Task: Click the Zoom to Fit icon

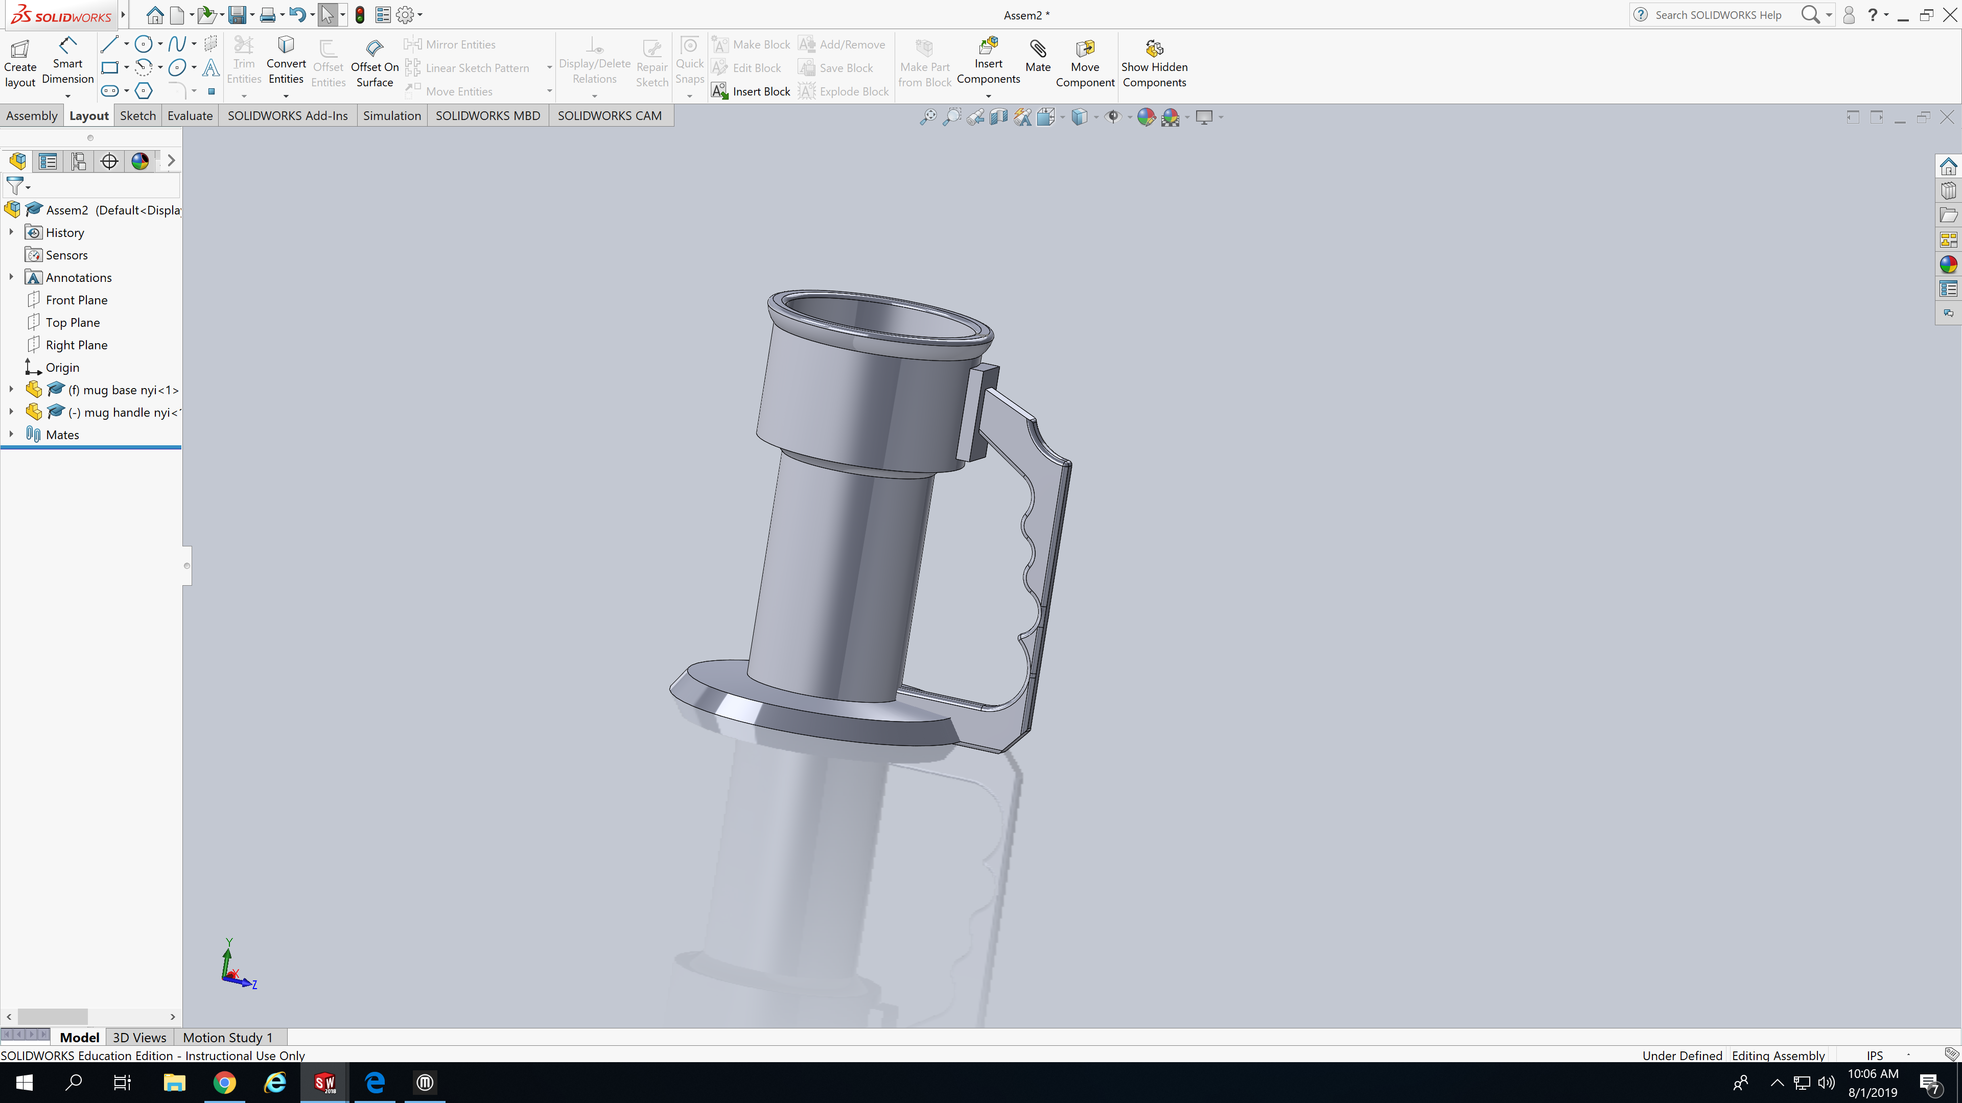Action: [928, 117]
